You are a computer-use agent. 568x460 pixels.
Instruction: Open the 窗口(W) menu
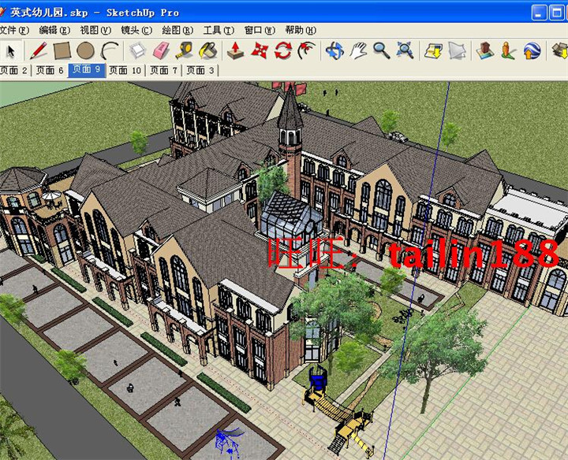[260, 31]
